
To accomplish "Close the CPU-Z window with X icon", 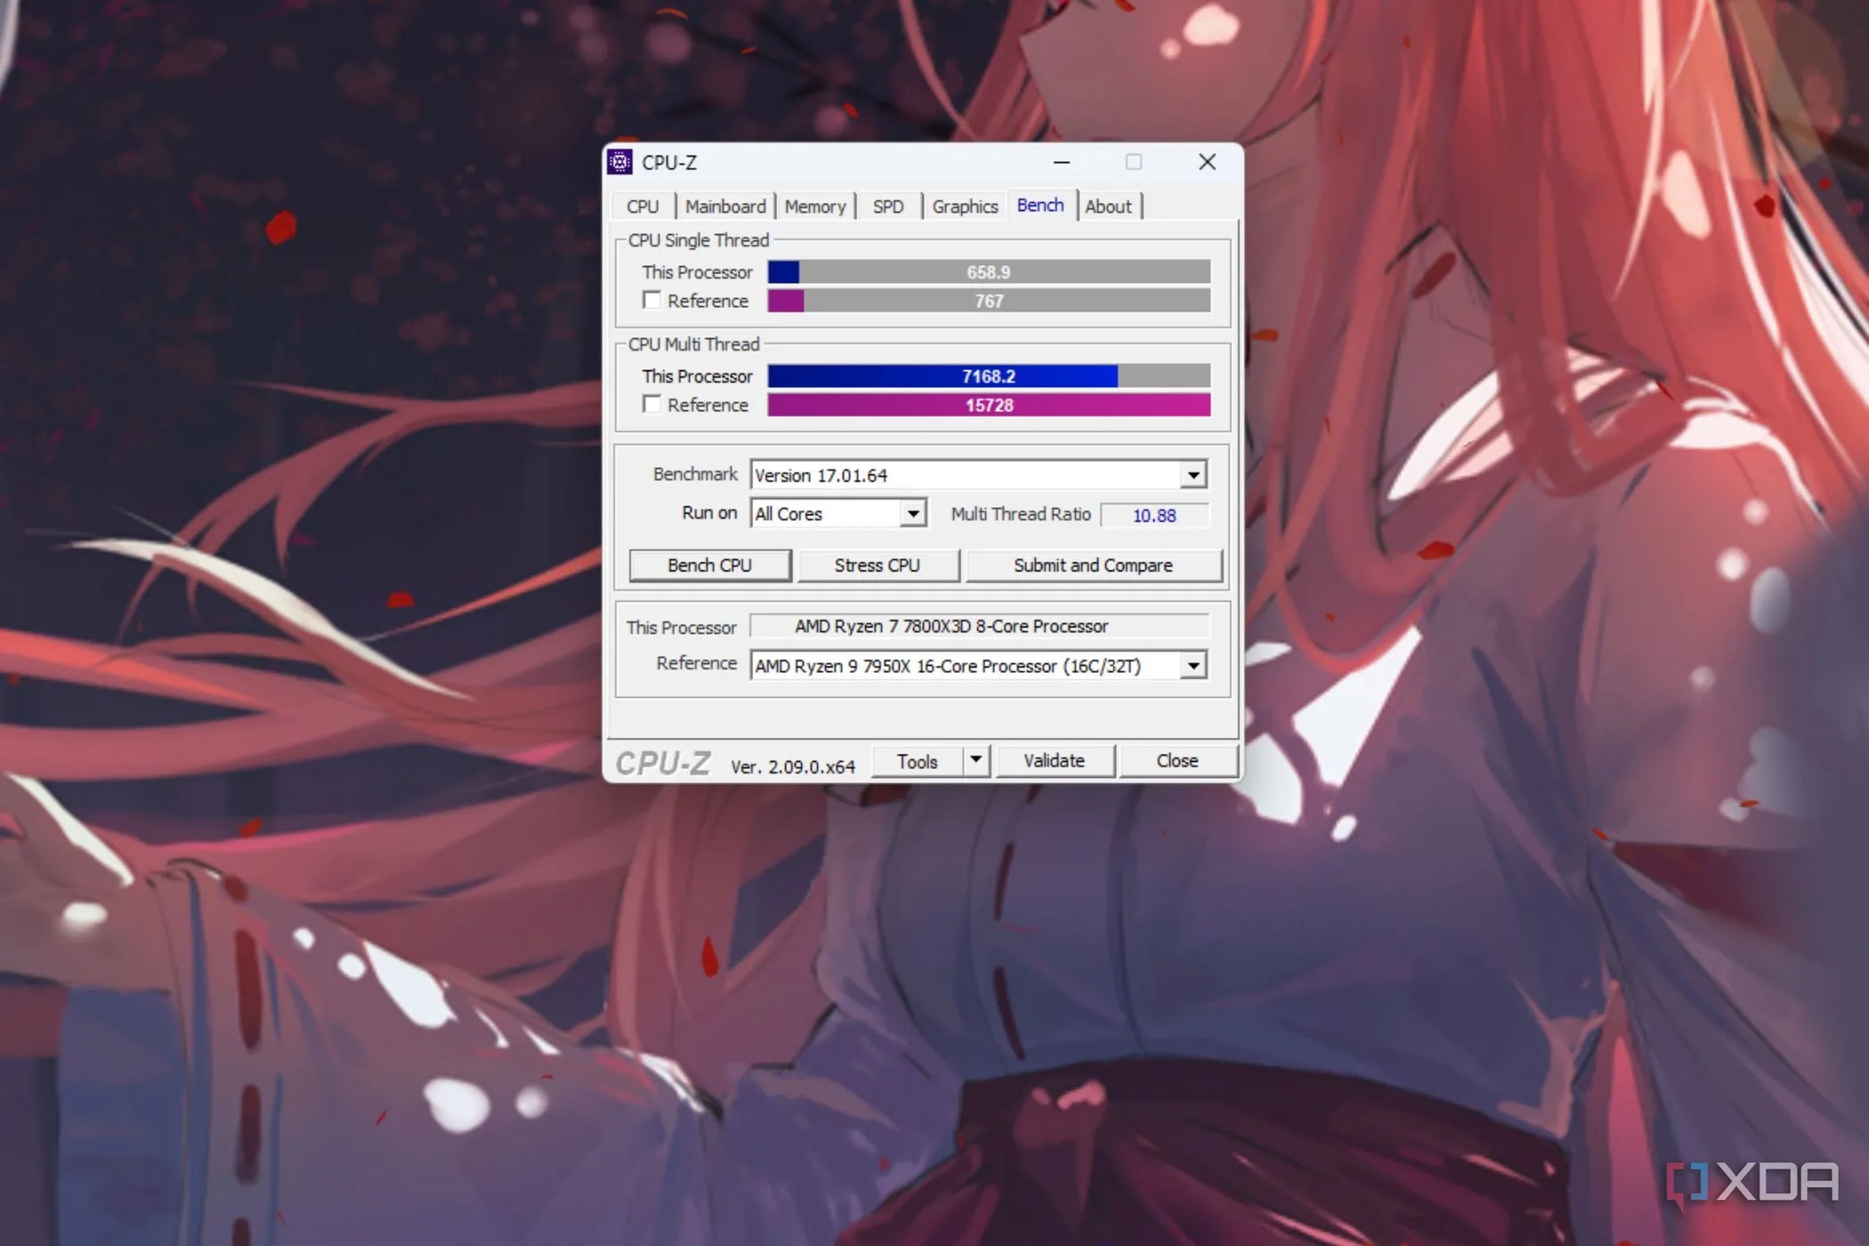I will click(x=1207, y=162).
